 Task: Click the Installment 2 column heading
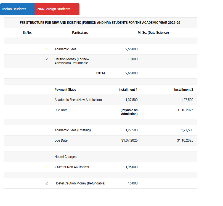[x=184, y=90]
